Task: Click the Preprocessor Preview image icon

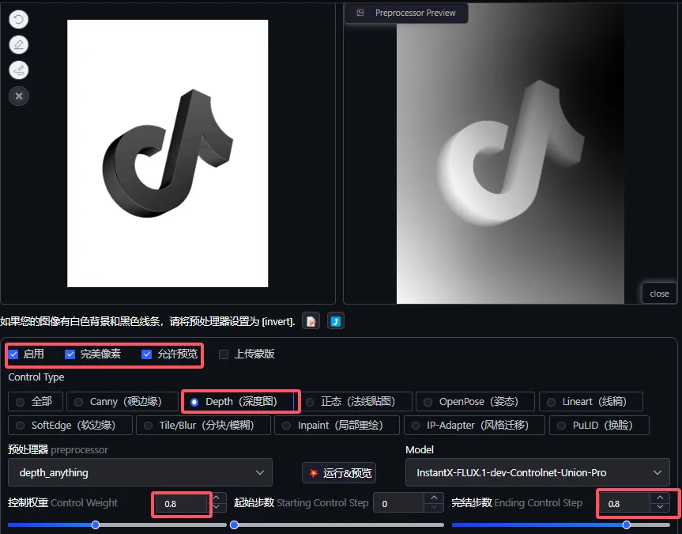Action: tap(360, 13)
